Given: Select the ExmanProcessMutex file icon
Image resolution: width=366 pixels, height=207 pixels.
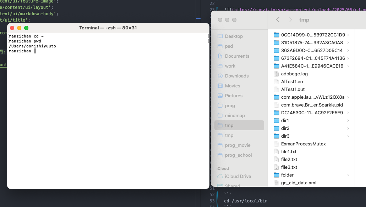Looking at the screenshot, I should tap(277, 144).
